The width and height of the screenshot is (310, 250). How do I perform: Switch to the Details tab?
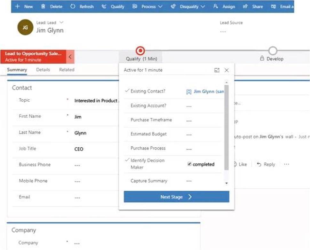43,70
